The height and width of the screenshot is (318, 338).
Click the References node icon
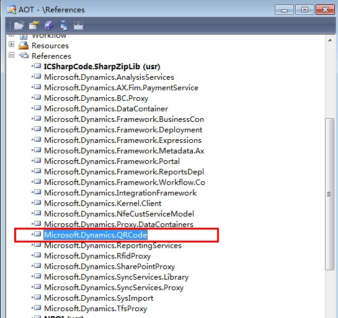pos(24,56)
